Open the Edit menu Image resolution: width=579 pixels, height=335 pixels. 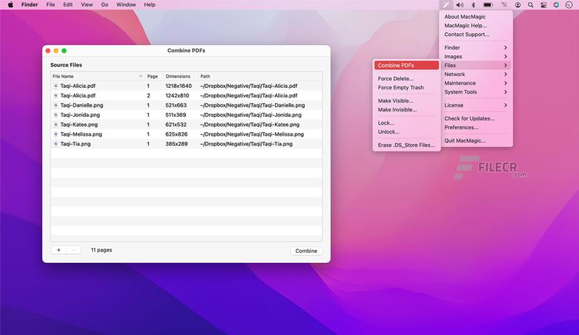point(68,5)
